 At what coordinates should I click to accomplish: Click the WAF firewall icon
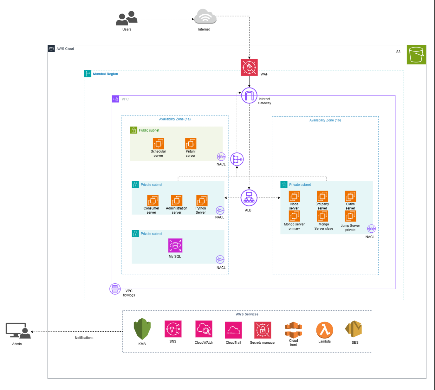249,67
